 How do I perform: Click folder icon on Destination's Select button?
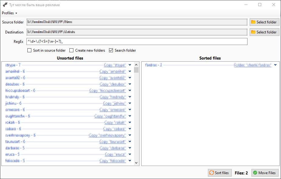point(253,32)
